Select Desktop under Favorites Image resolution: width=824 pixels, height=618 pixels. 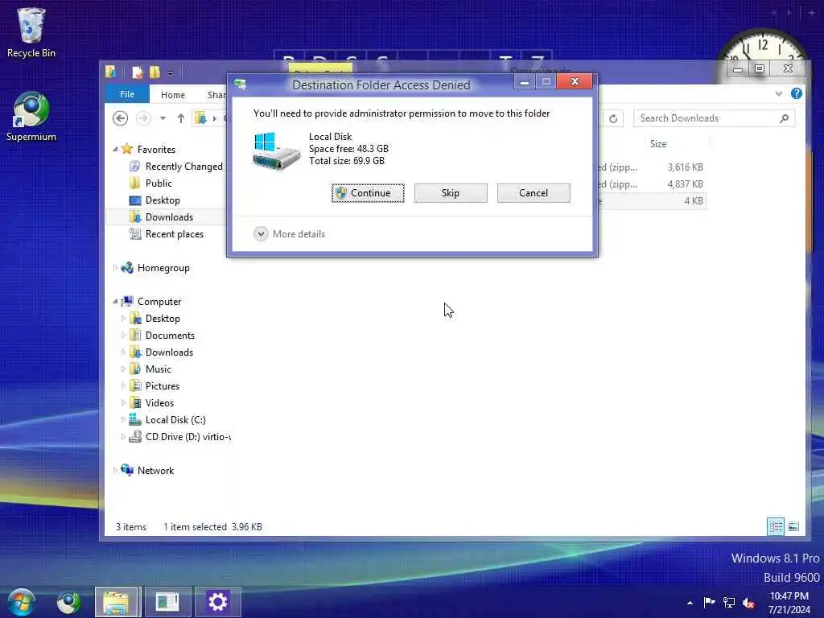163,200
